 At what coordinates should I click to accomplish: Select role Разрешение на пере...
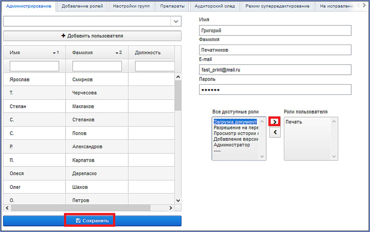click(x=236, y=128)
